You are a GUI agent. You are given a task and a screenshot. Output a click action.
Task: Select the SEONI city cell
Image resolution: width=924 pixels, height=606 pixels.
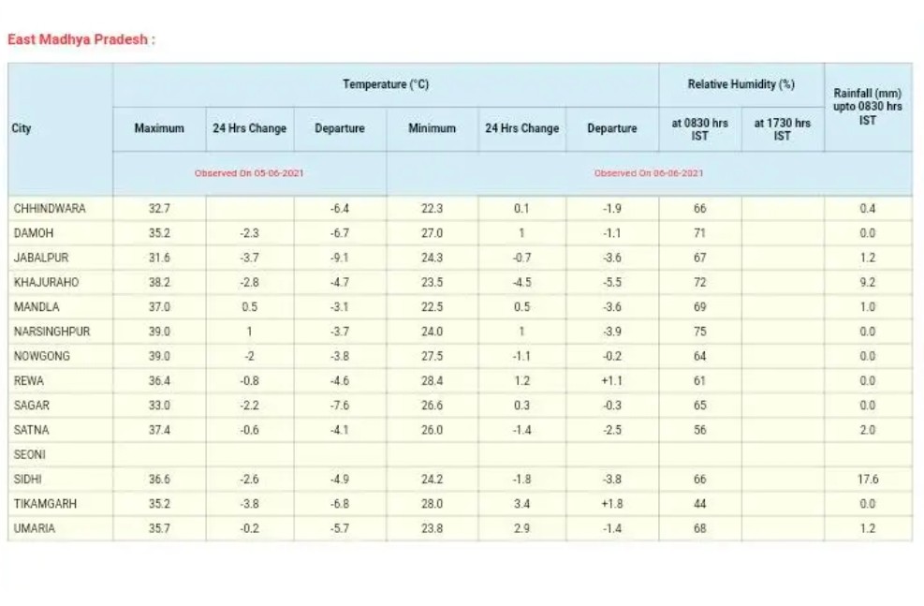tap(30, 454)
